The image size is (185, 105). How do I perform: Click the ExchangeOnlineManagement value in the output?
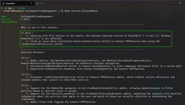coord(37,16)
